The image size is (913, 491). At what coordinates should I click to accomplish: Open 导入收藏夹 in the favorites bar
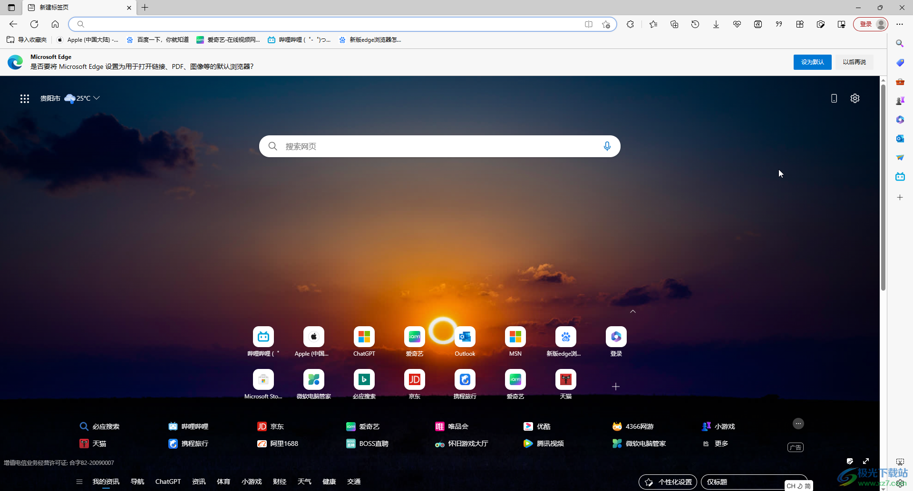(x=27, y=40)
